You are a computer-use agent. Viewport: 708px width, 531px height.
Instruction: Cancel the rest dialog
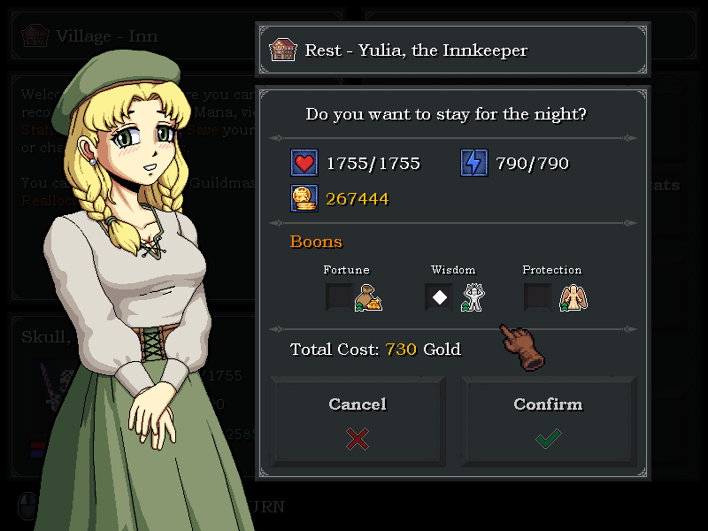(358, 421)
